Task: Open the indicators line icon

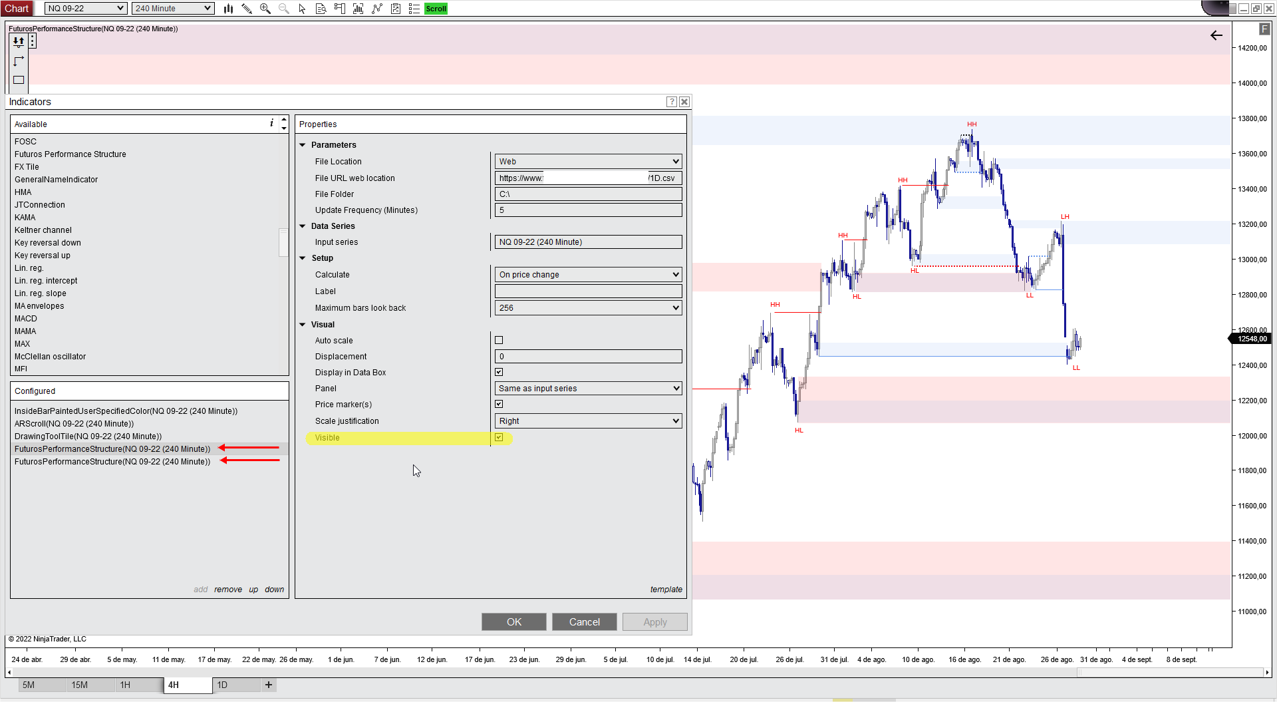Action: [377, 9]
